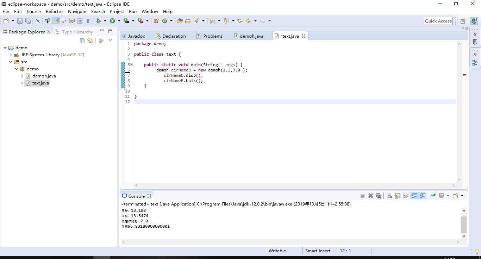This screenshot has height=259, width=481.
Task: Toggle Show Whitespace Characters pilcrow
Action: 88,21
